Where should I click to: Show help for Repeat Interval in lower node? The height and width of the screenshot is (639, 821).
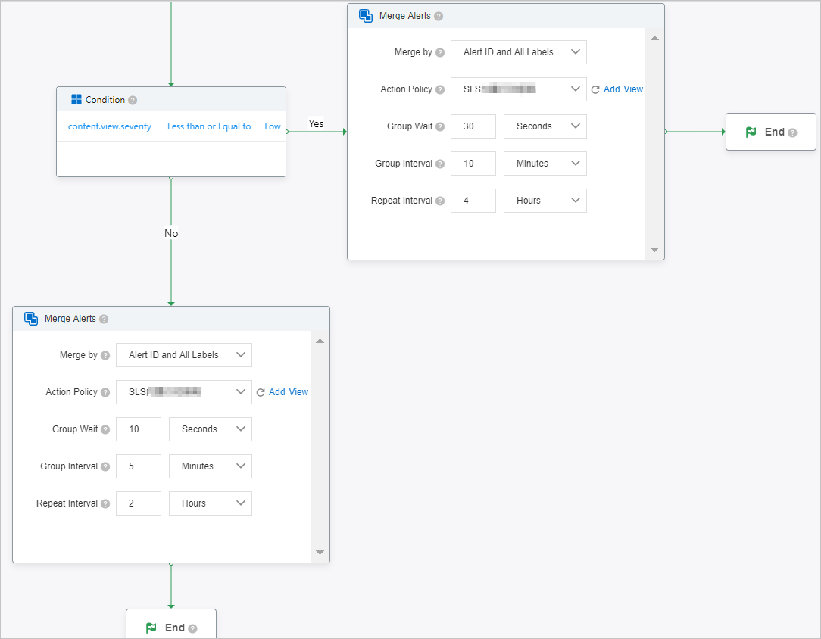[105, 504]
